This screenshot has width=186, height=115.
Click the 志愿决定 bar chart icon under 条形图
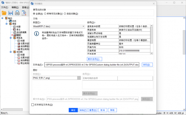click(19, 57)
